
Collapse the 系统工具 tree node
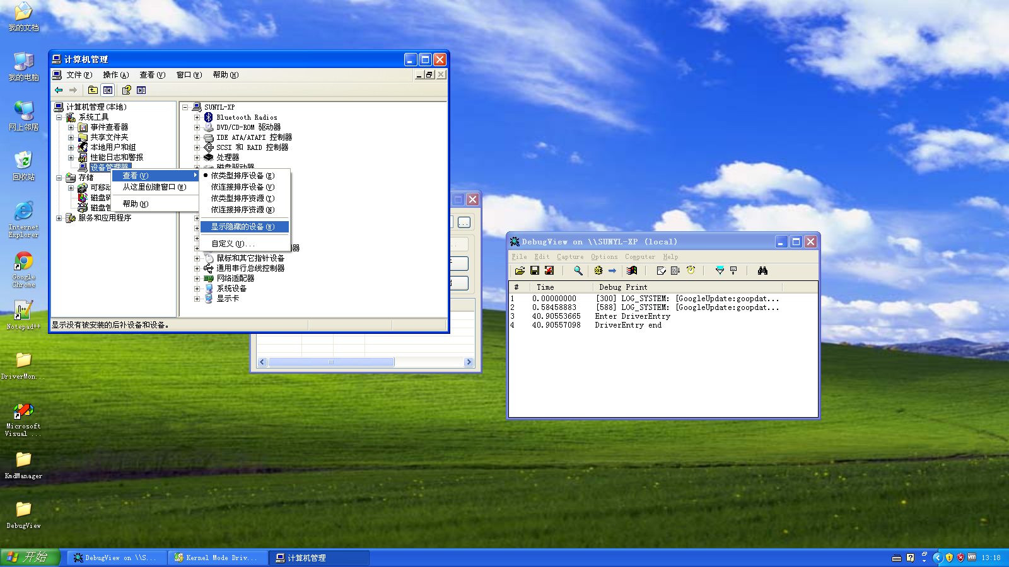(59, 117)
